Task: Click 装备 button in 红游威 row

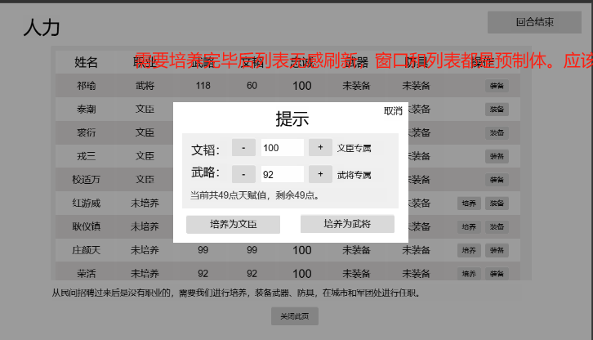Action: (x=497, y=204)
